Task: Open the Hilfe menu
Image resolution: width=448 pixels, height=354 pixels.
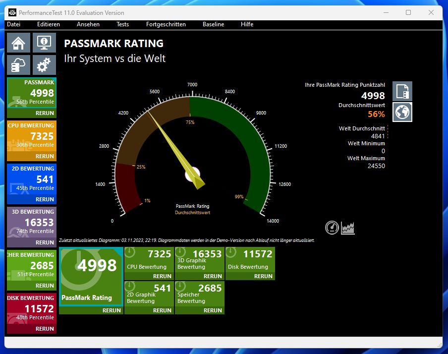Action: (x=247, y=24)
